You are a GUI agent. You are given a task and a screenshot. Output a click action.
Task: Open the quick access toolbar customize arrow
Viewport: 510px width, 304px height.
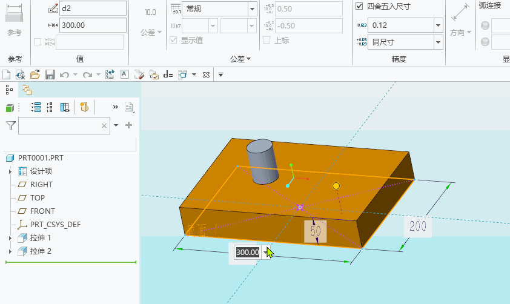pyautogui.click(x=220, y=74)
